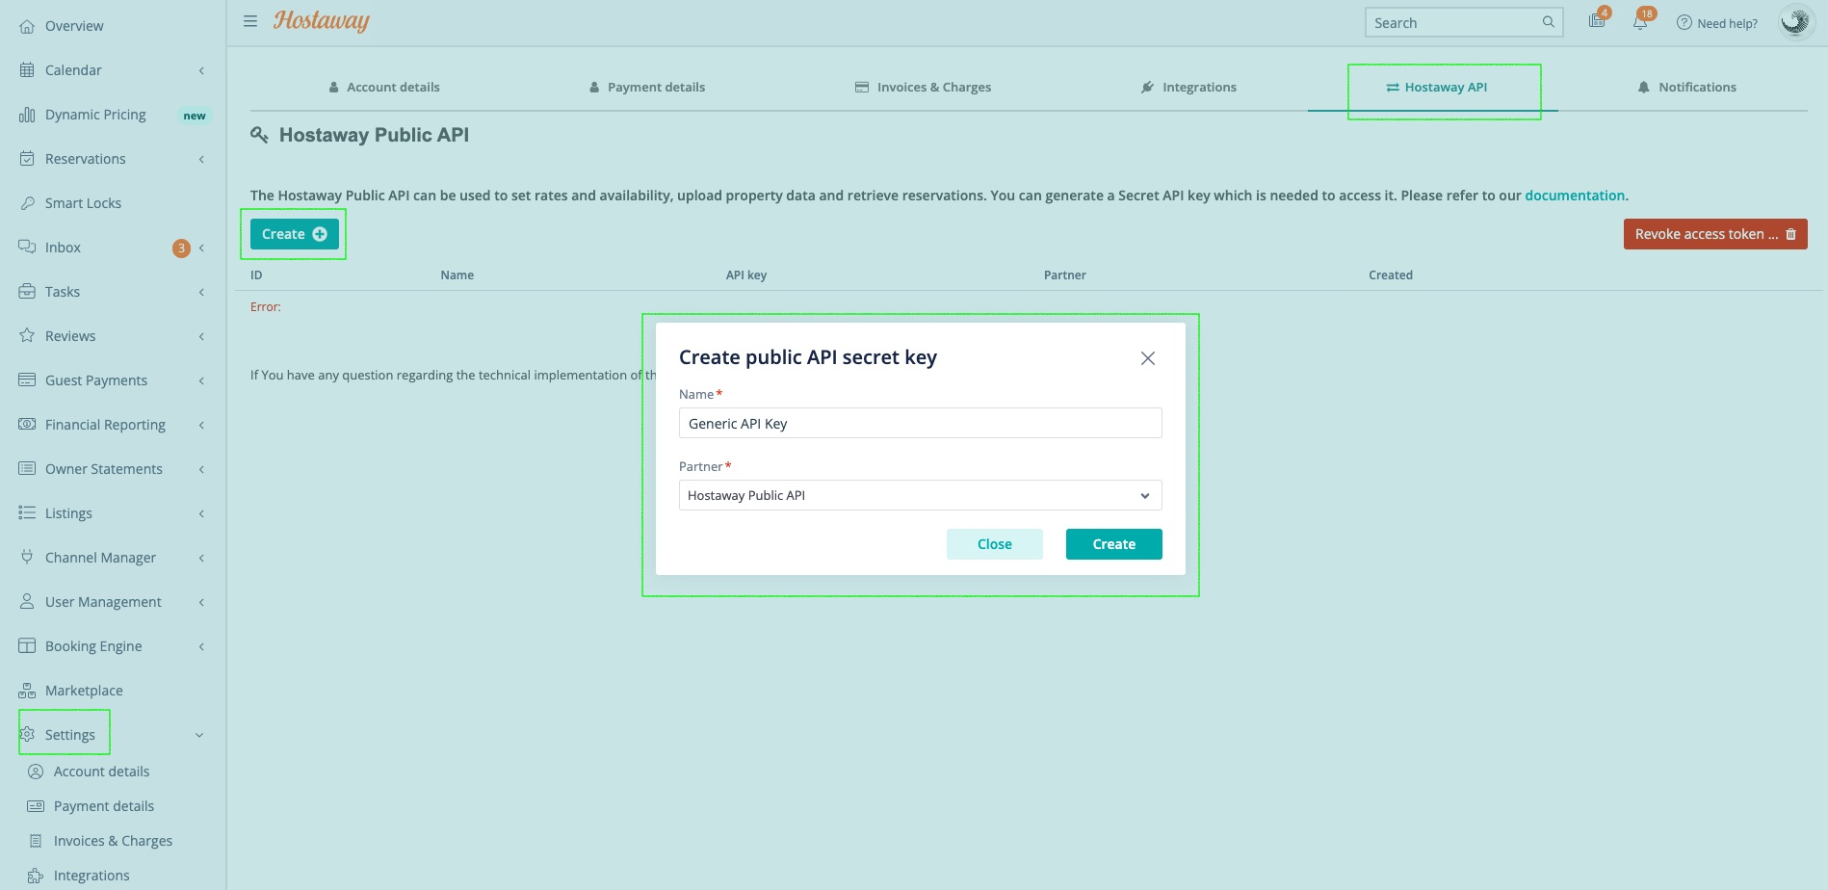The height and width of the screenshot is (890, 1828).
Task: Click the Need help option
Action: click(x=1725, y=22)
